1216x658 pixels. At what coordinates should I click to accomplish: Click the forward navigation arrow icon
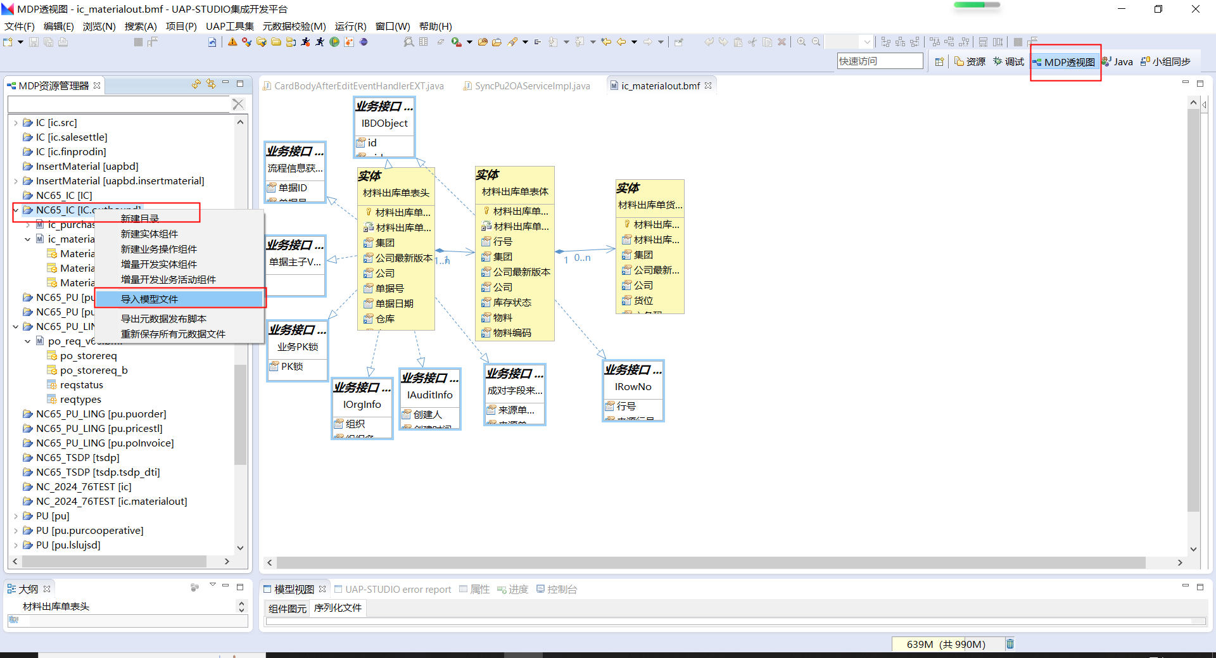648,42
